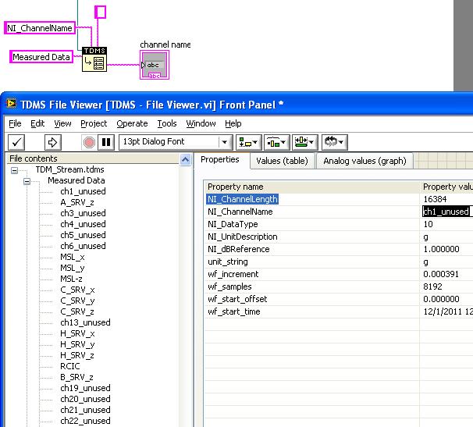Image resolution: width=473 pixels, height=427 pixels.
Task: Open the Resize Objects toolbar menu
Action: (304, 142)
